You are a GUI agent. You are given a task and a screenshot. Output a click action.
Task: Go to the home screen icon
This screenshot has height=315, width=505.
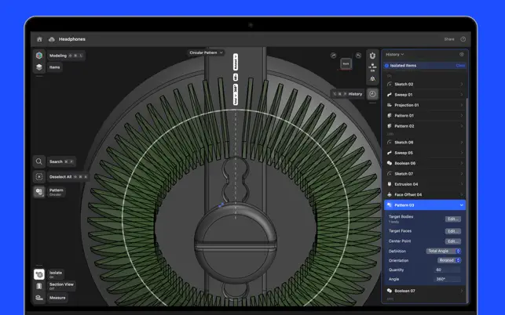point(39,39)
